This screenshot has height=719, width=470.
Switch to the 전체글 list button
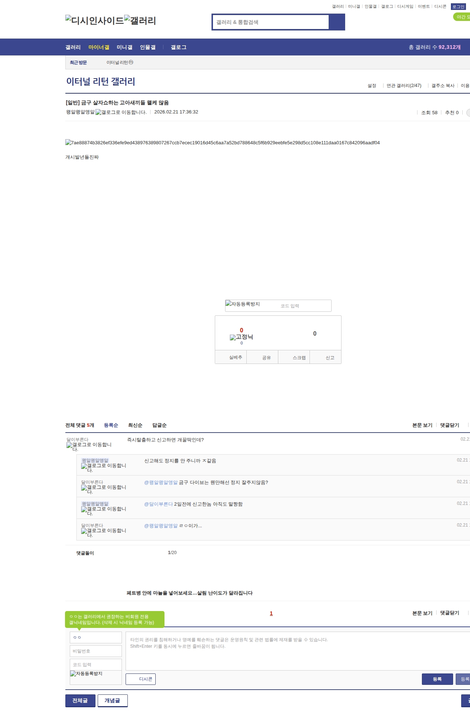click(80, 701)
